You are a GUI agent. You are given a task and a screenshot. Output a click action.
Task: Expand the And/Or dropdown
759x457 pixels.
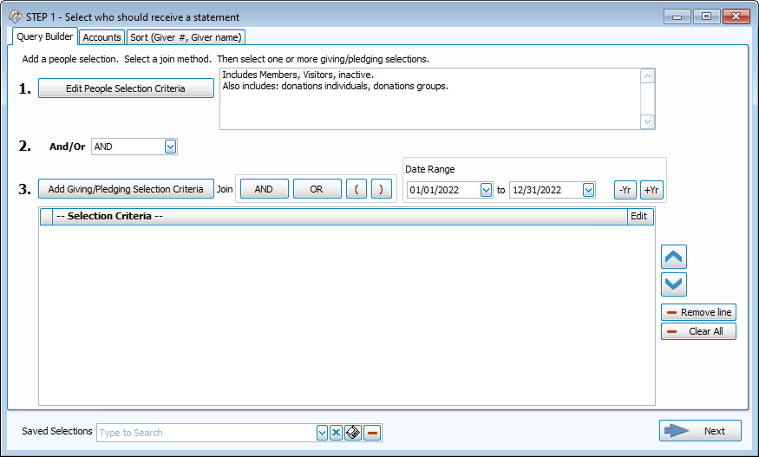coord(170,147)
